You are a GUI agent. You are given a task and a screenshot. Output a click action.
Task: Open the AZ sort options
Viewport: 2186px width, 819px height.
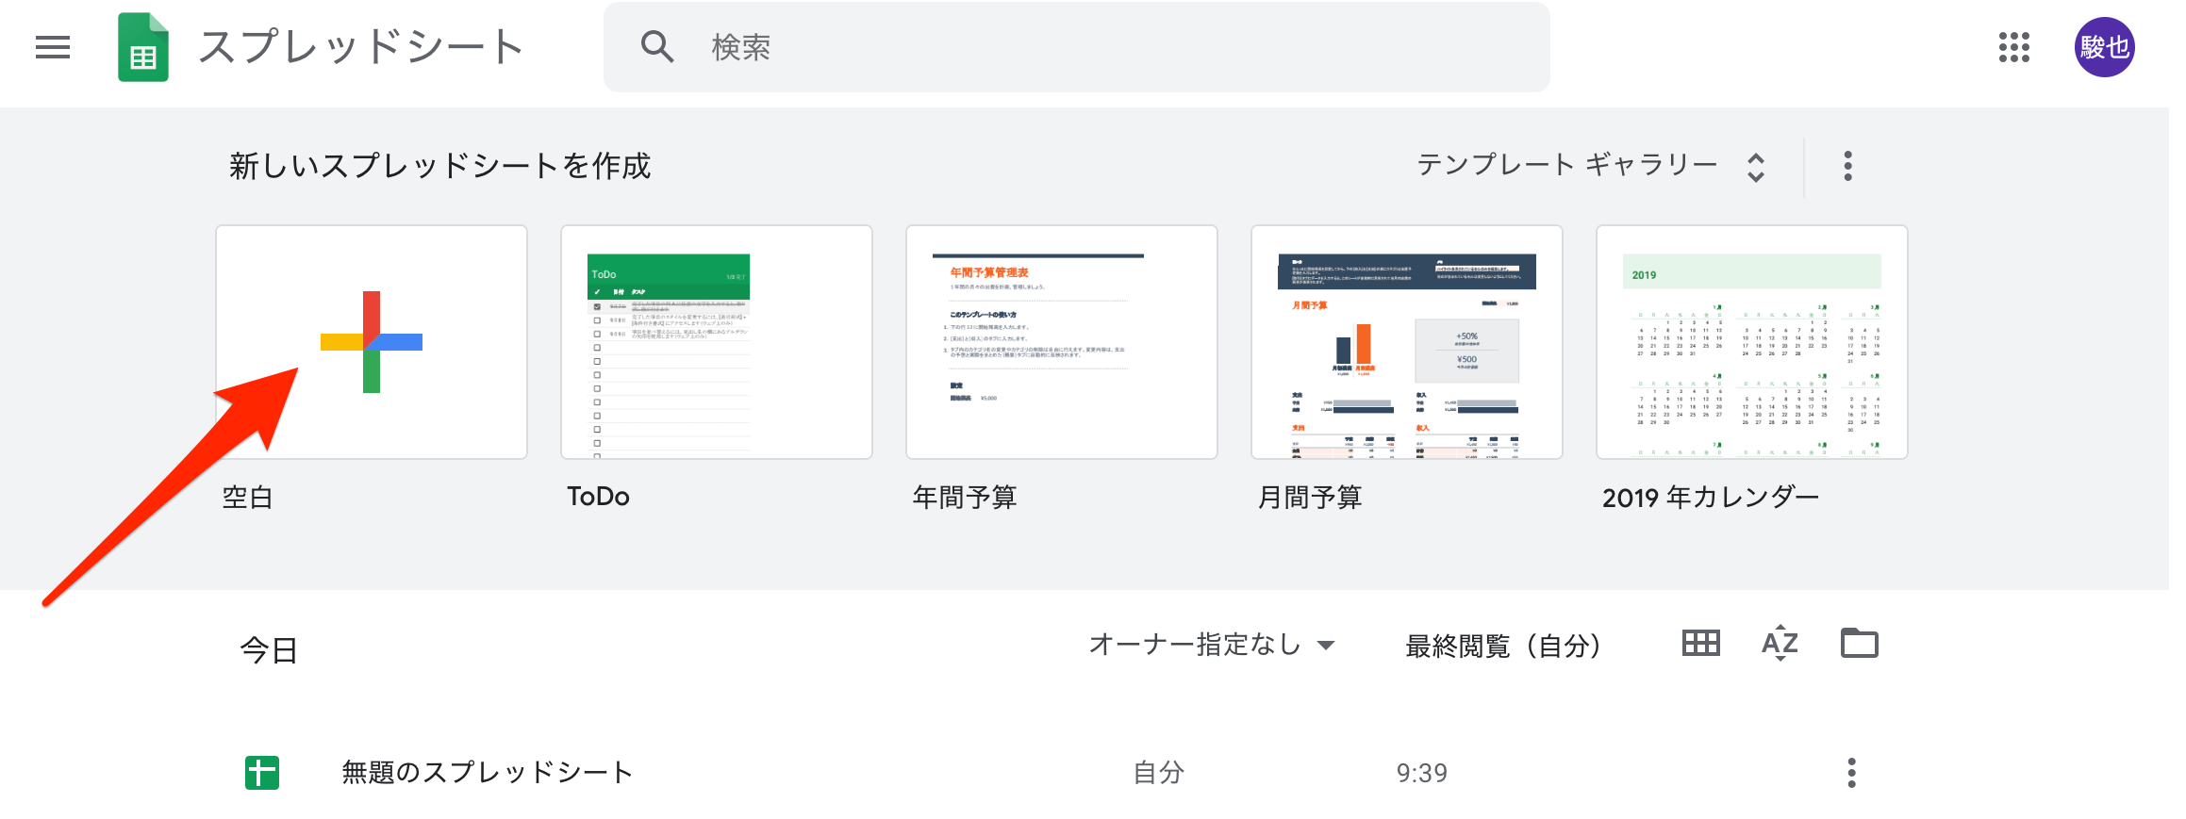[x=1780, y=644]
